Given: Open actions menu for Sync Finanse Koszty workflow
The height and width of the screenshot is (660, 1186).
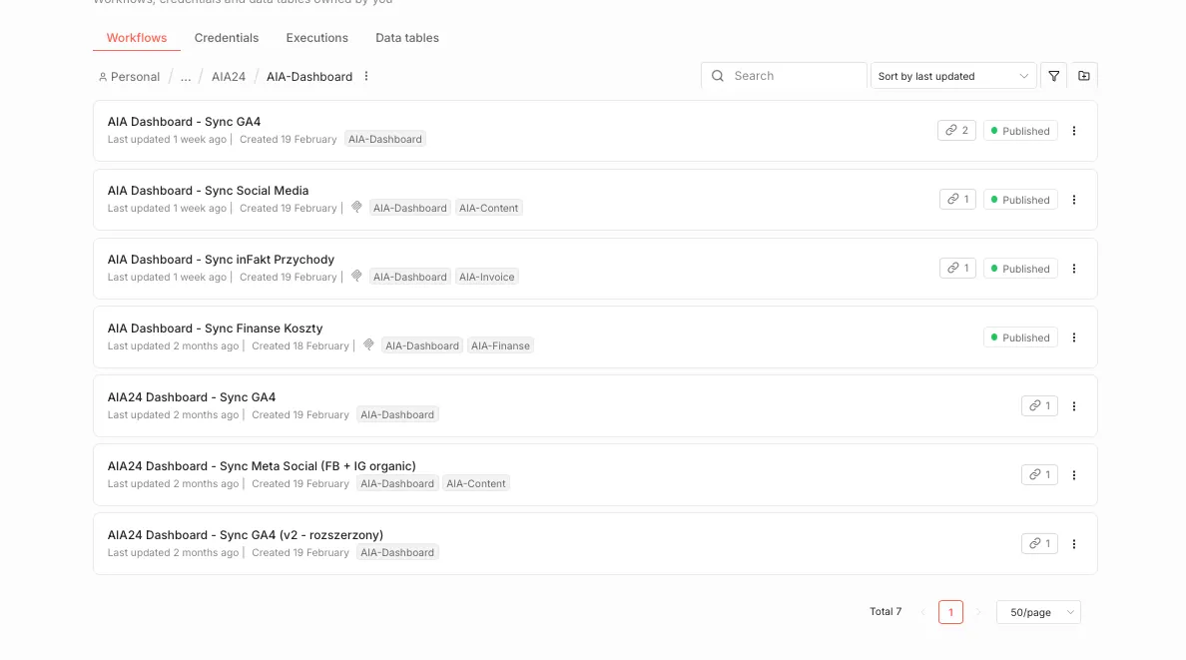Looking at the screenshot, I should 1074,337.
